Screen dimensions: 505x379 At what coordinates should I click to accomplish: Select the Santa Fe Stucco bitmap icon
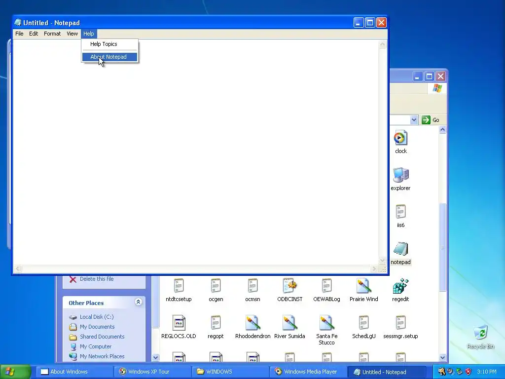tap(326, 323)
